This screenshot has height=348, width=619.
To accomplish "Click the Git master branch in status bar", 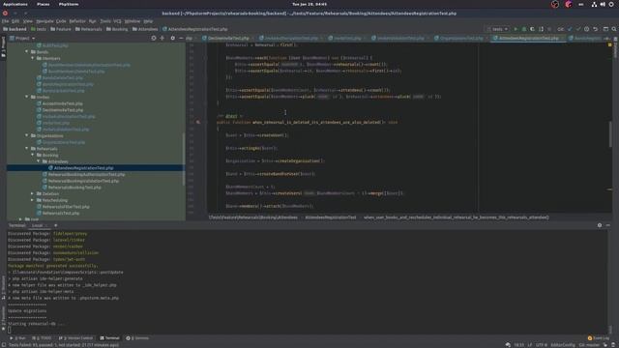I will 589,345.
